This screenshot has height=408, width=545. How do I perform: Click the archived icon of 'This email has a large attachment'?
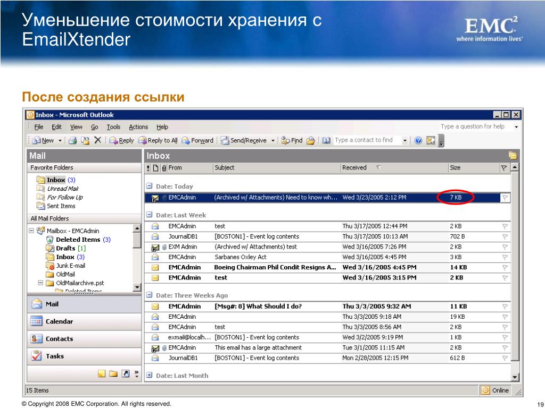pyautogui.click(x=155, y=348)
